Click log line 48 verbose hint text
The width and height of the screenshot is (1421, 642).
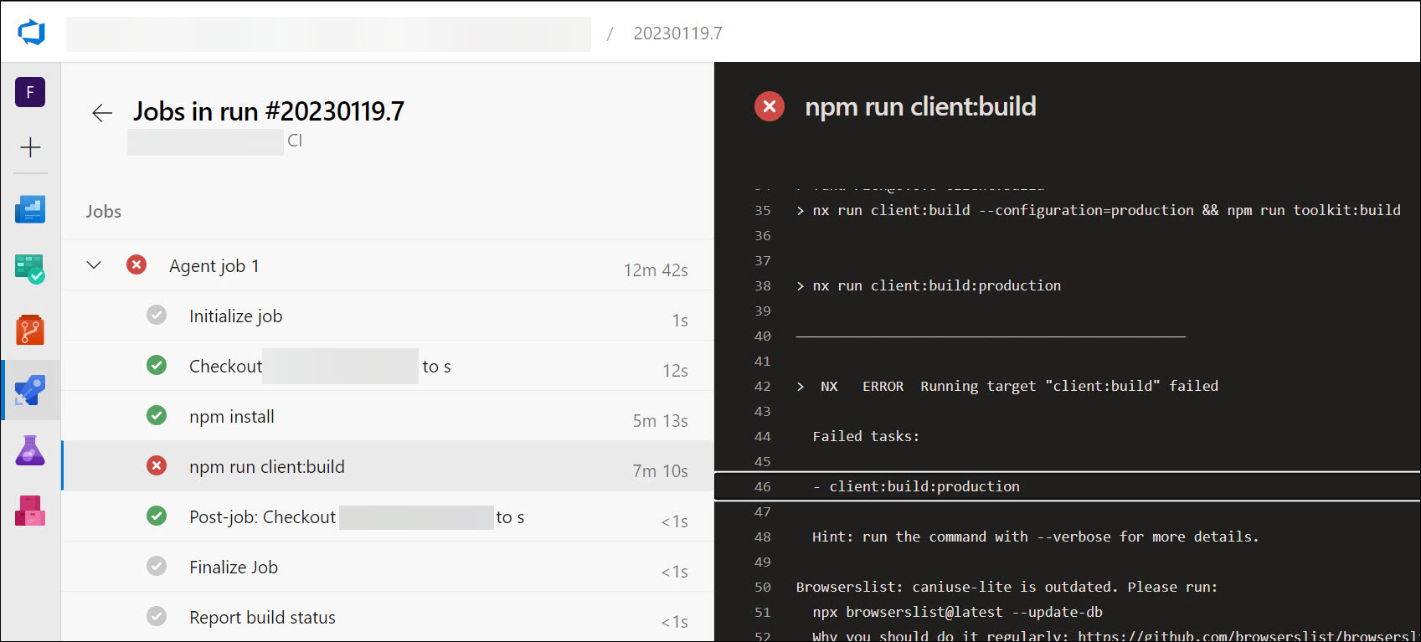coord(1036,537)
